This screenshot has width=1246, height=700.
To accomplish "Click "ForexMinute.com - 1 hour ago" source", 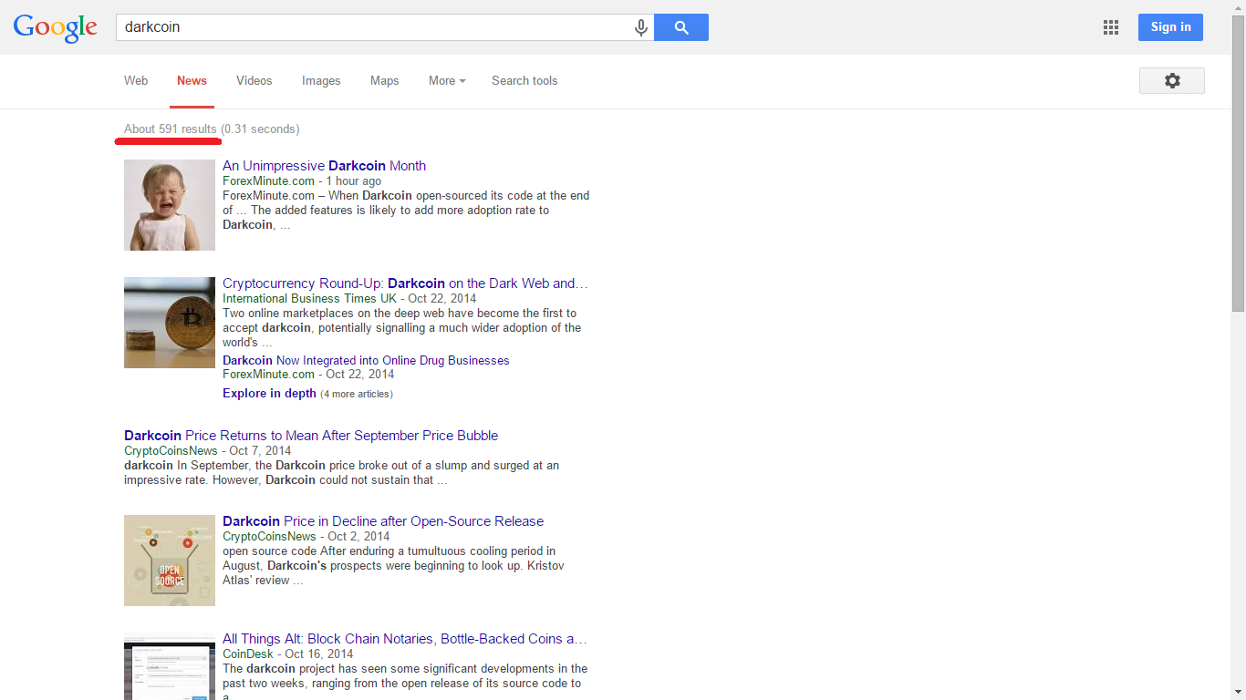I will point(302,180).
